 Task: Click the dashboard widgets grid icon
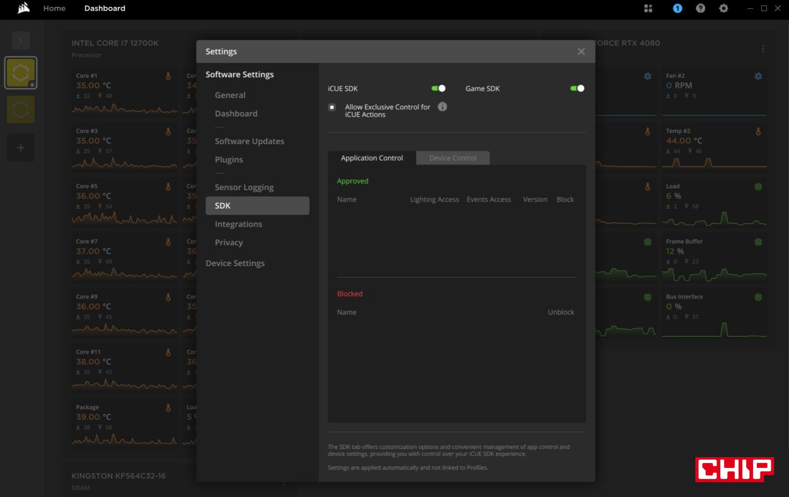click(648, 8)
